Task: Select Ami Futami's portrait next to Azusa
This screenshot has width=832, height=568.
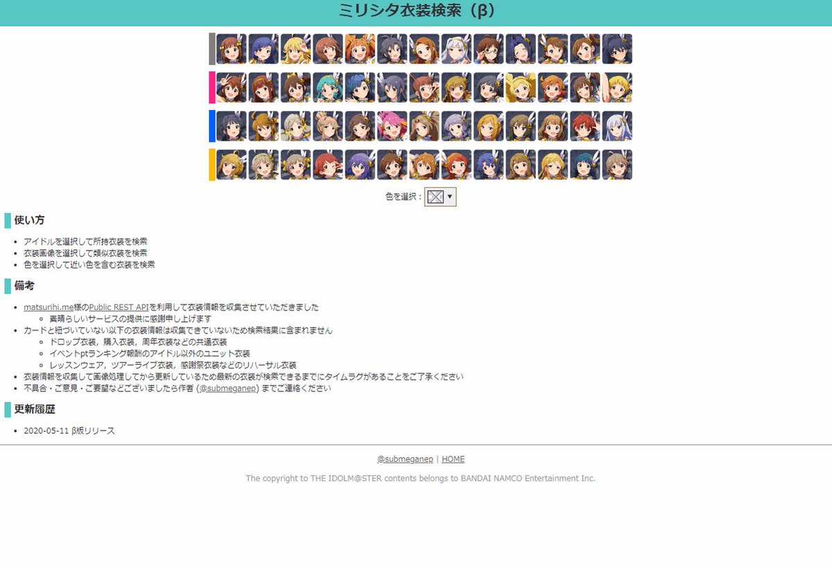Action: click(553, 49)
